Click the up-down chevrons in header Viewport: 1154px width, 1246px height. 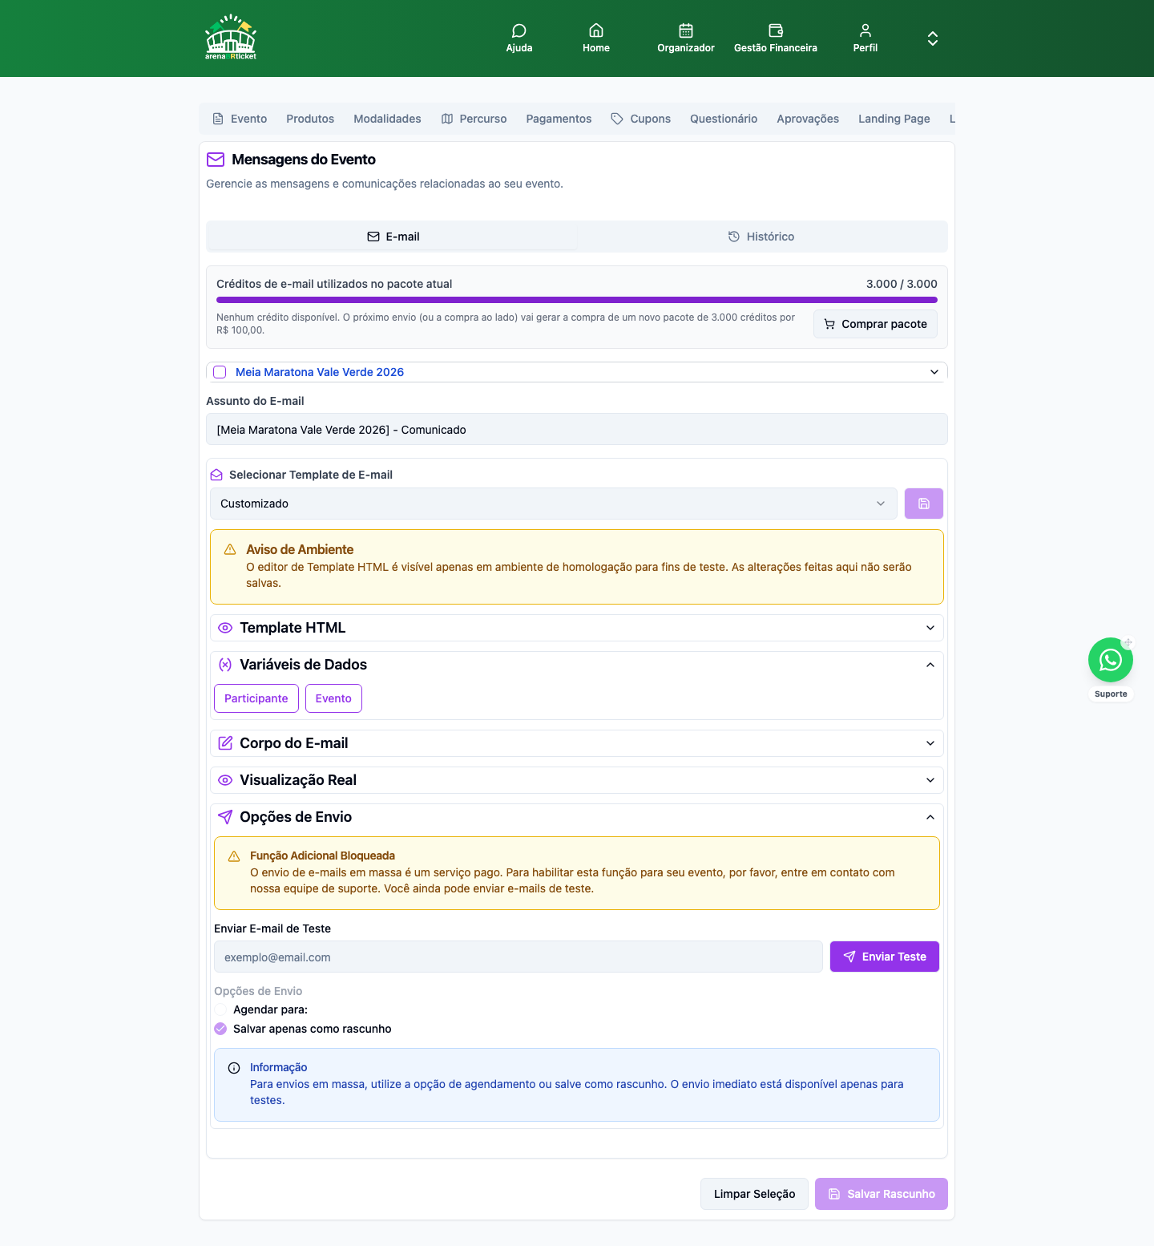[x=933, y=38]
